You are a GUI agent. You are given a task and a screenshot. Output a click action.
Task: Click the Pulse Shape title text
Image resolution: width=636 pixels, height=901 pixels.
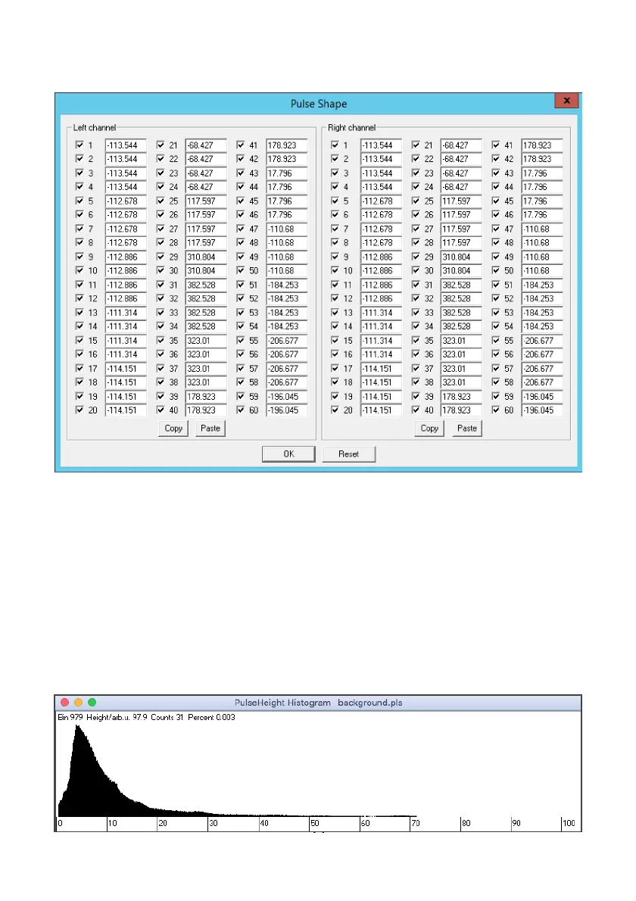click(x=318, y=104)
